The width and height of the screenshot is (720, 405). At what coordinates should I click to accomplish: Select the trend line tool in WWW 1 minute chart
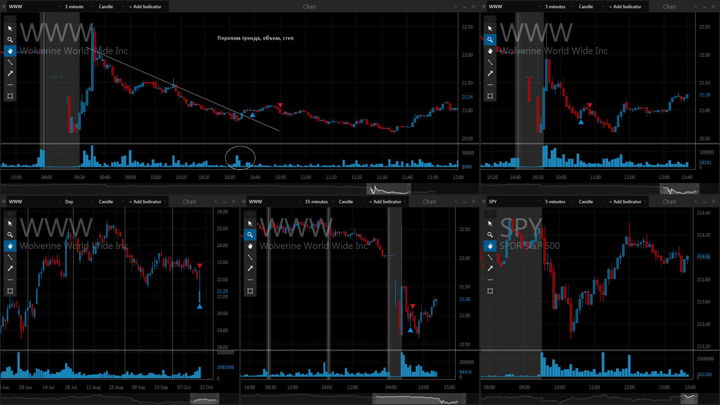pos(10,62)
